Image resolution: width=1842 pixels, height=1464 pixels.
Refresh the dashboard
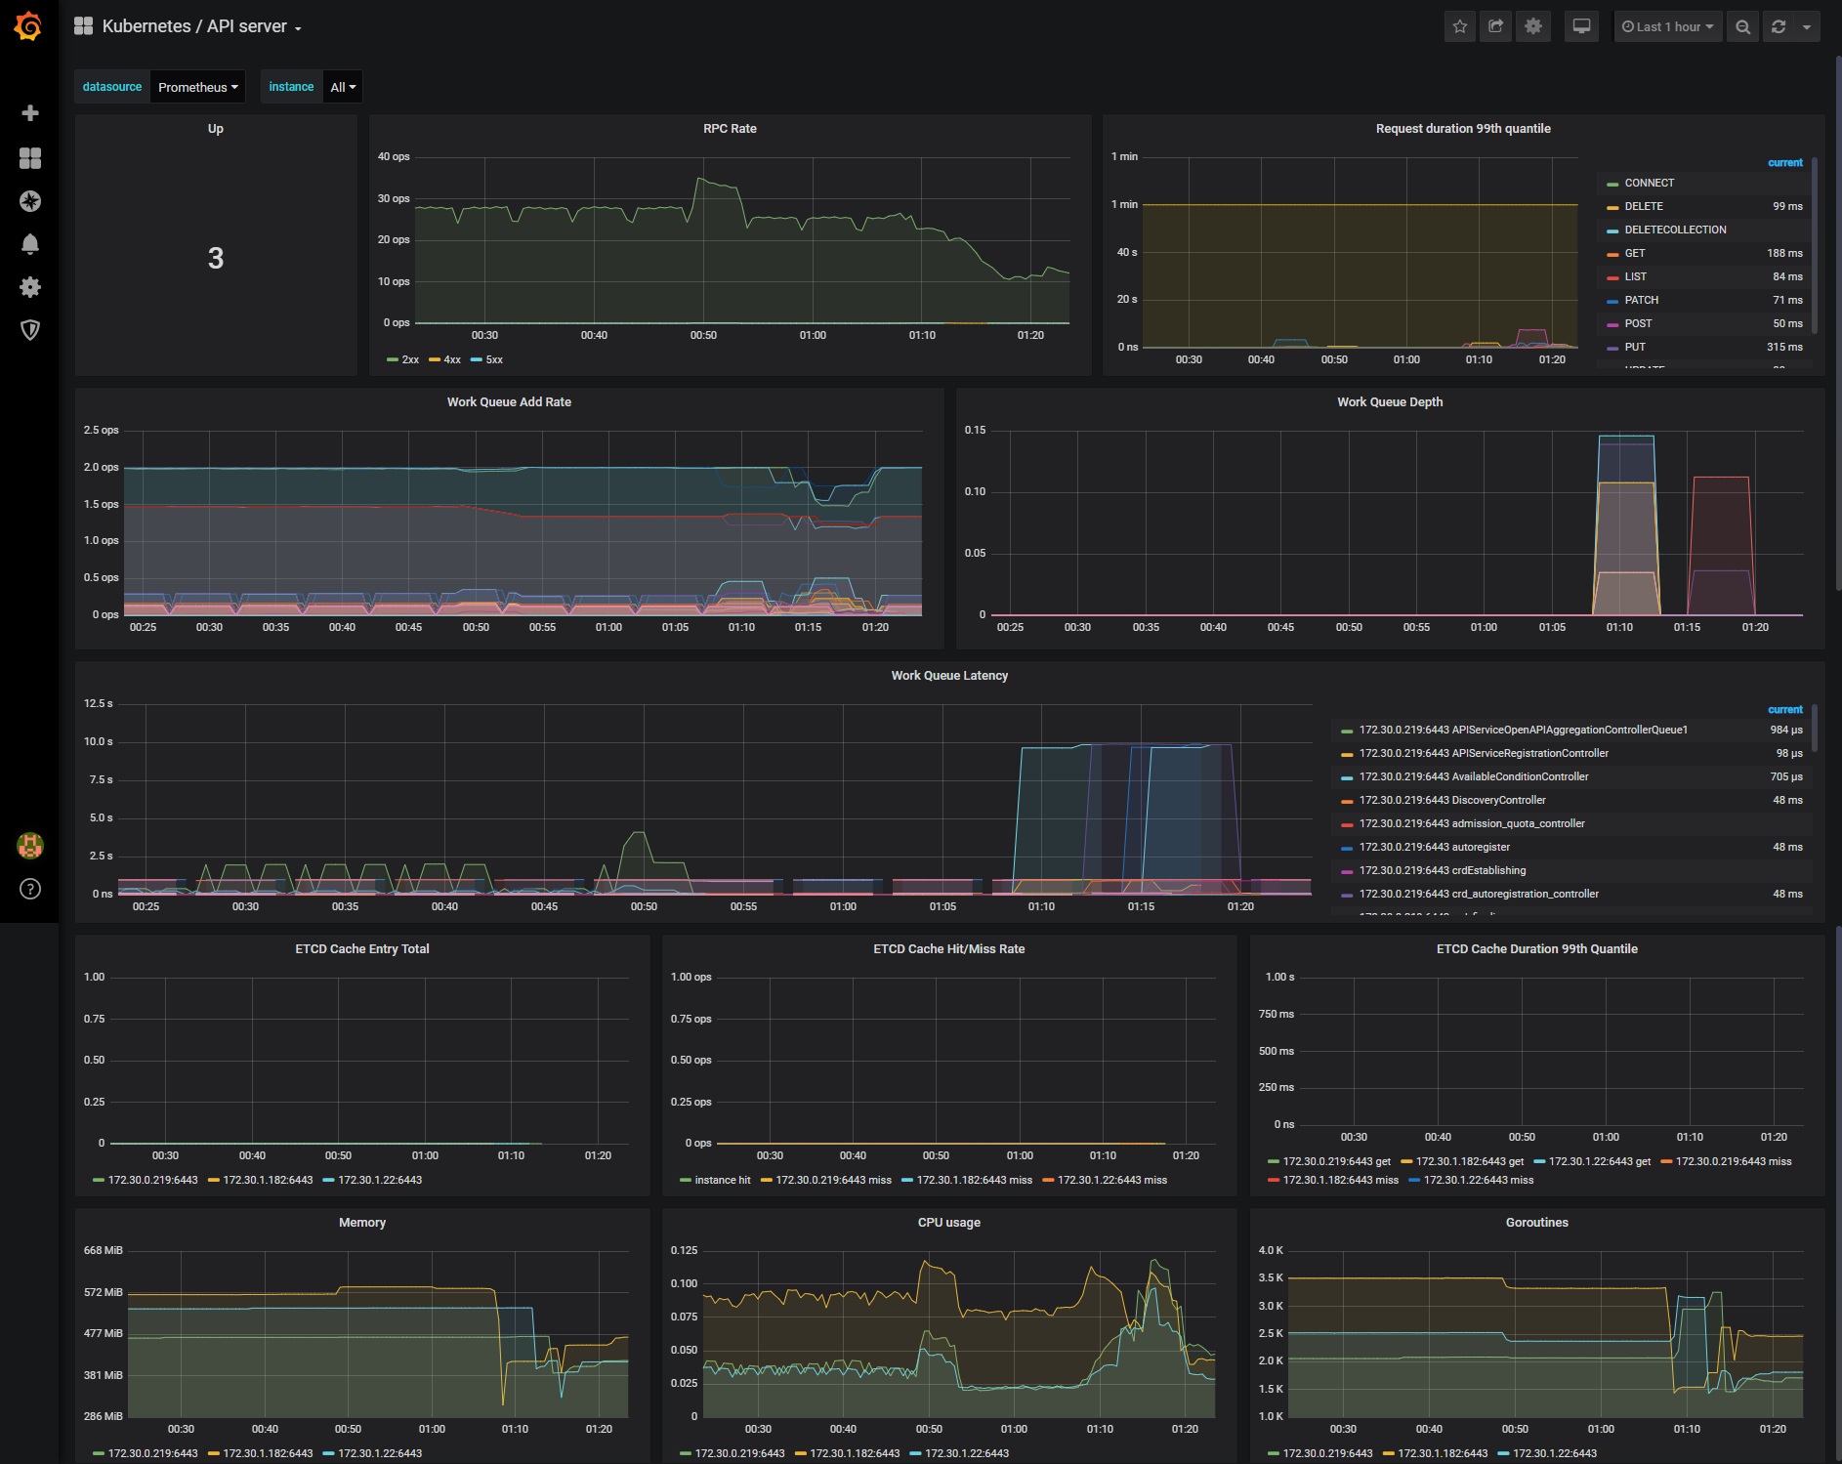pyautogui.click(x=1779, y=26)
